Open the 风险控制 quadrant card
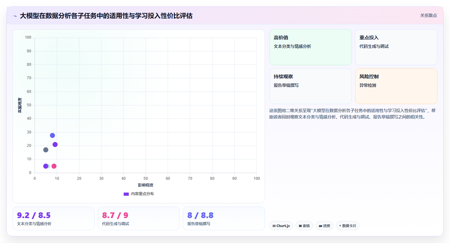 [x=396, y=86]
